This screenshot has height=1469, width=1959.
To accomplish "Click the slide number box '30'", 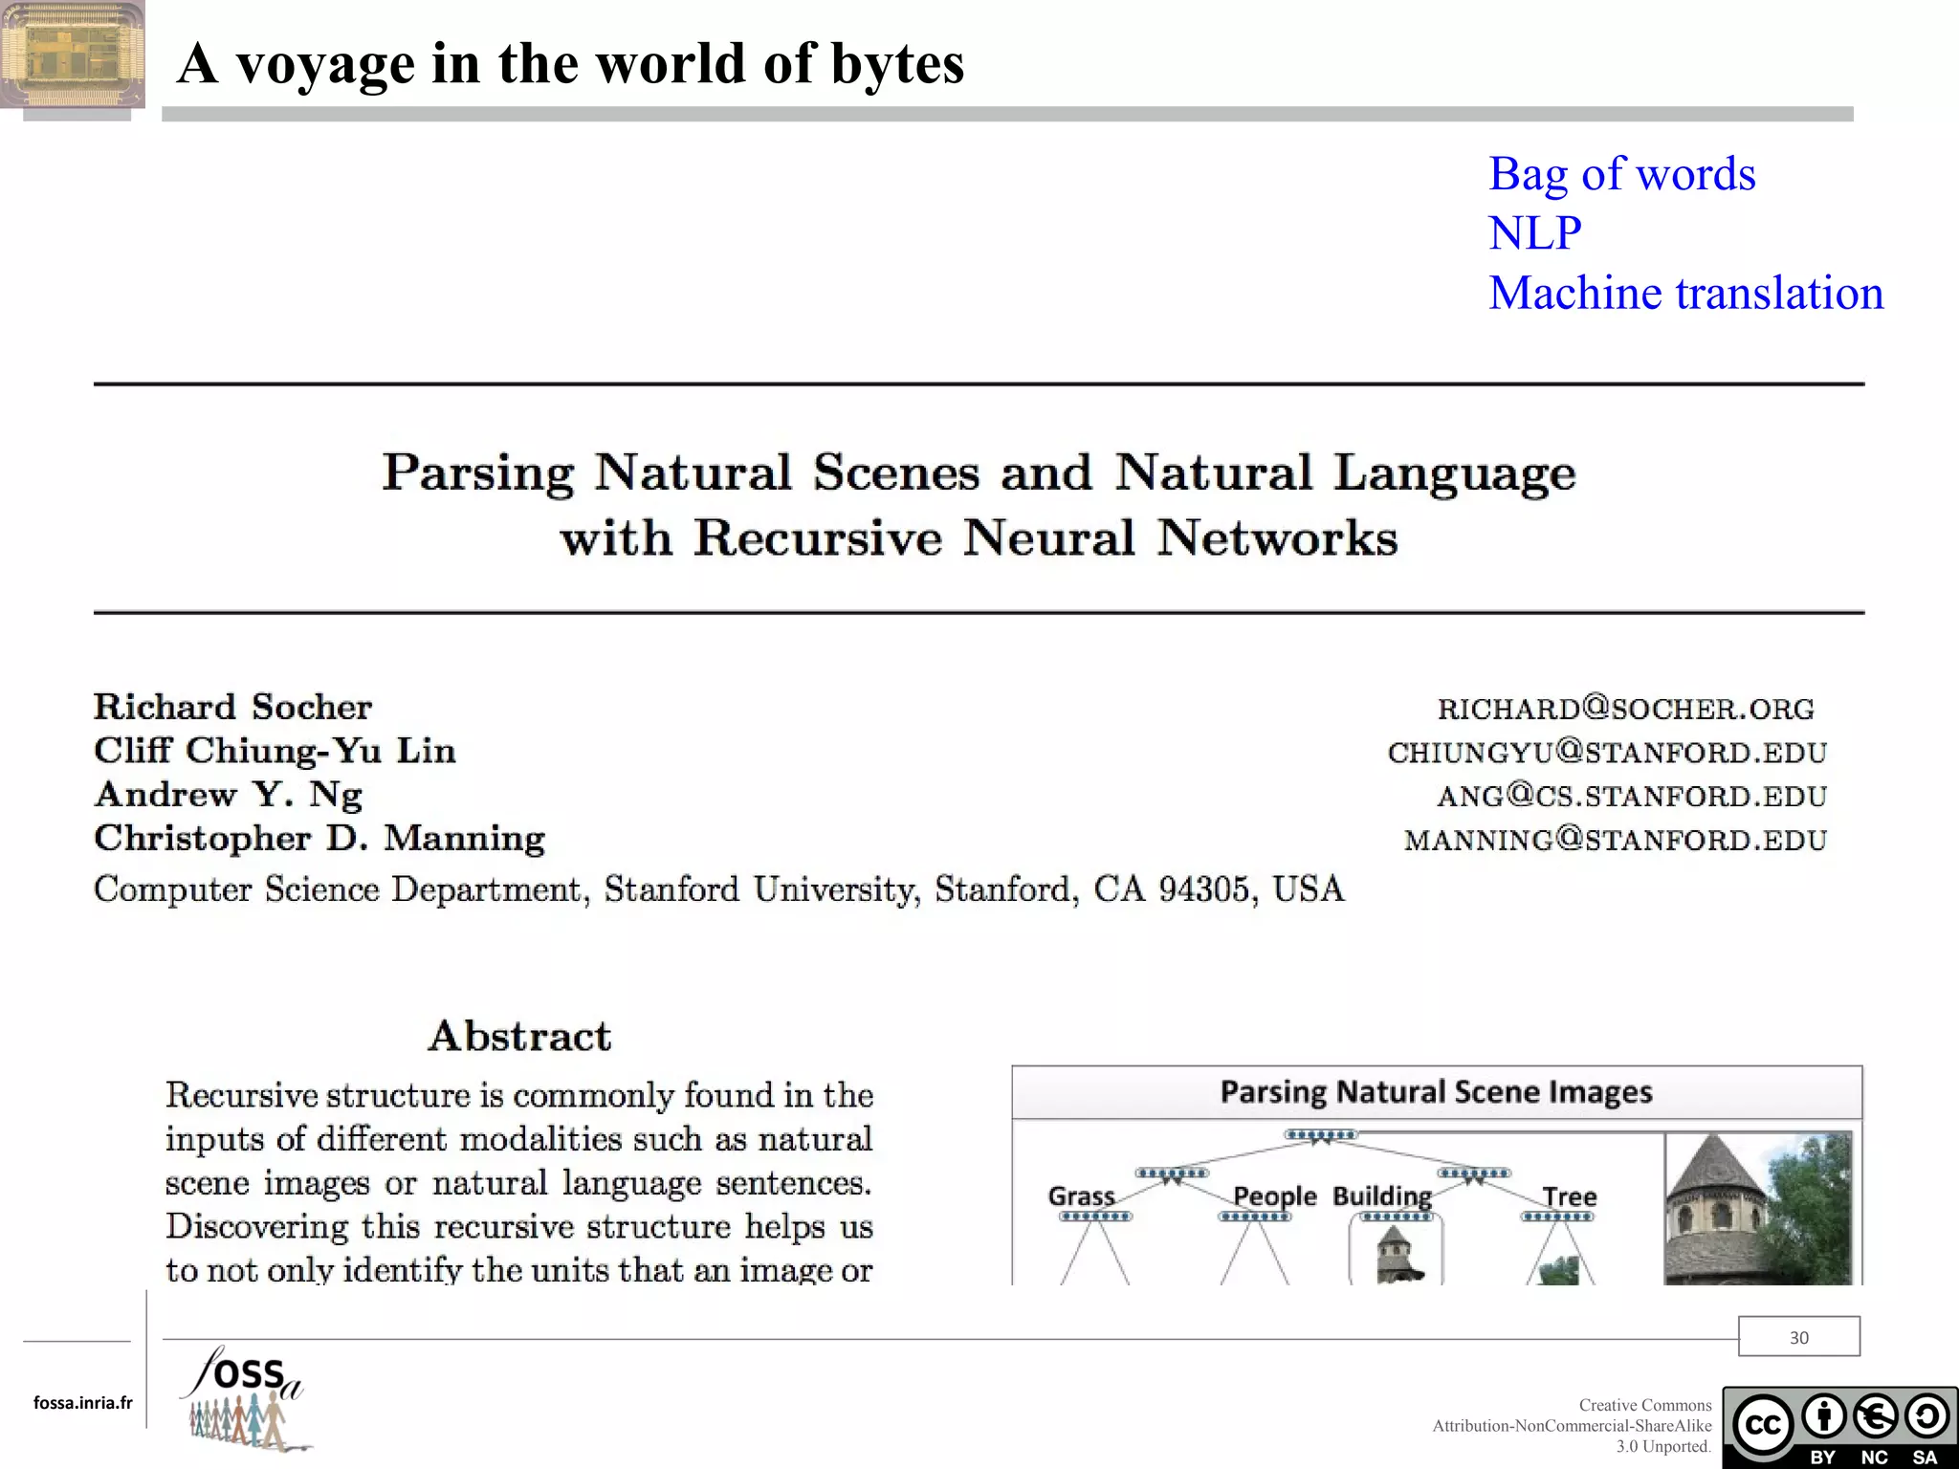I will coord(1798,1337).
